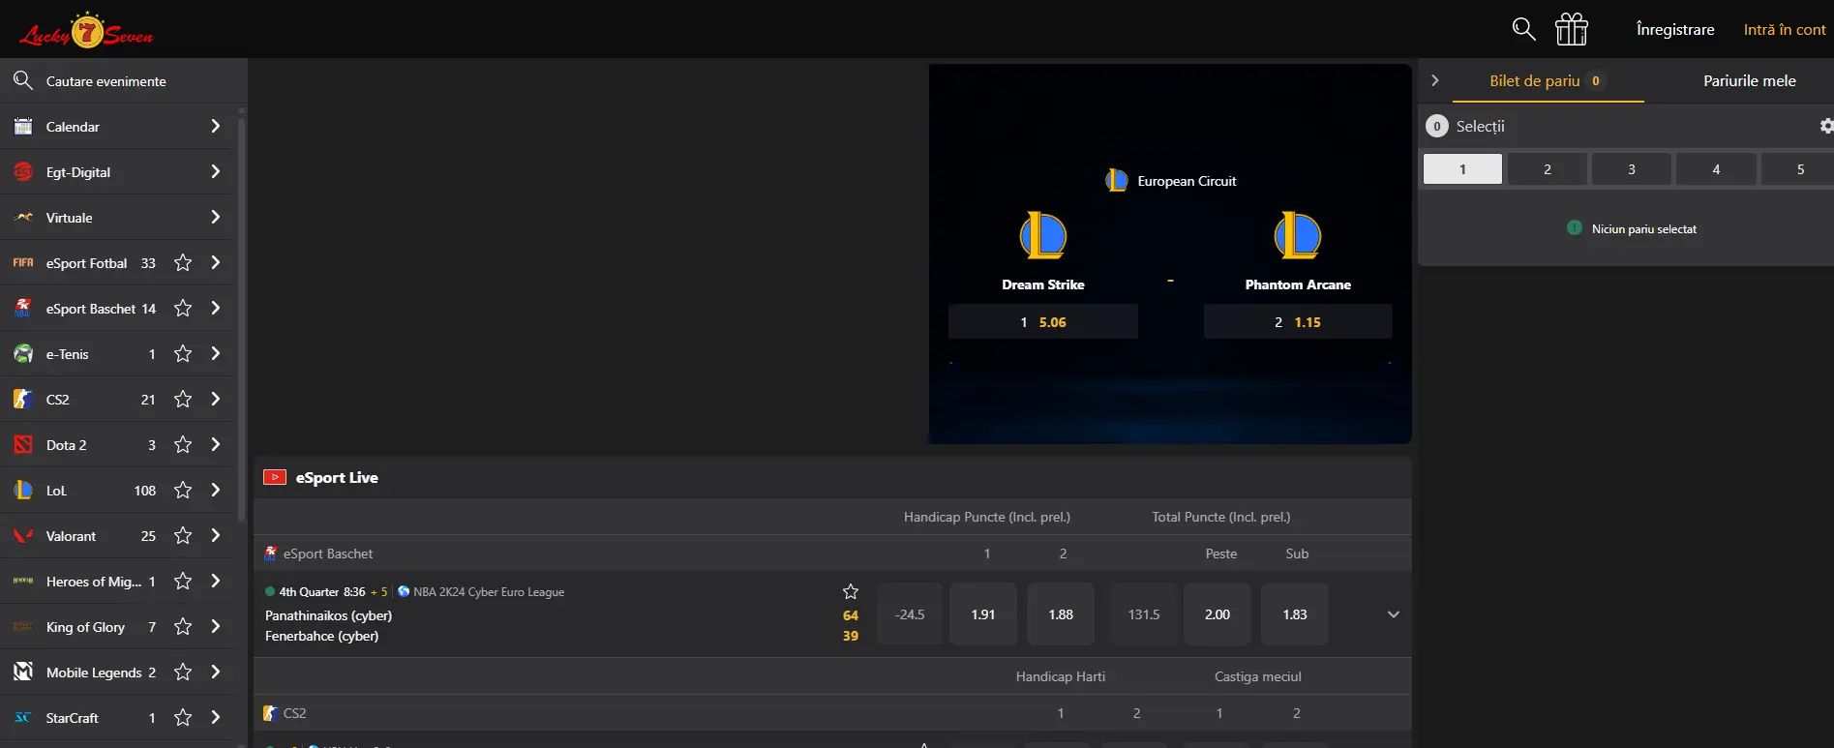Click the FIFA eSport Fotbal icon
This screenshot has height=748, width=1834.
(23, 263)
